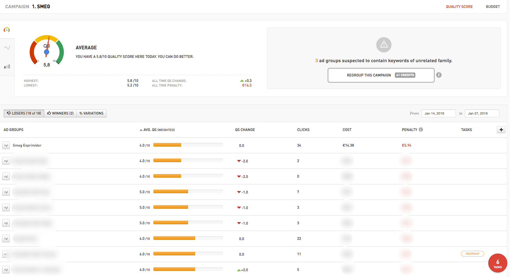510x277 pixels.
Task: Open trend icon for row with 7 clicks
Action: pyautogui.click(x=6, y=192)
